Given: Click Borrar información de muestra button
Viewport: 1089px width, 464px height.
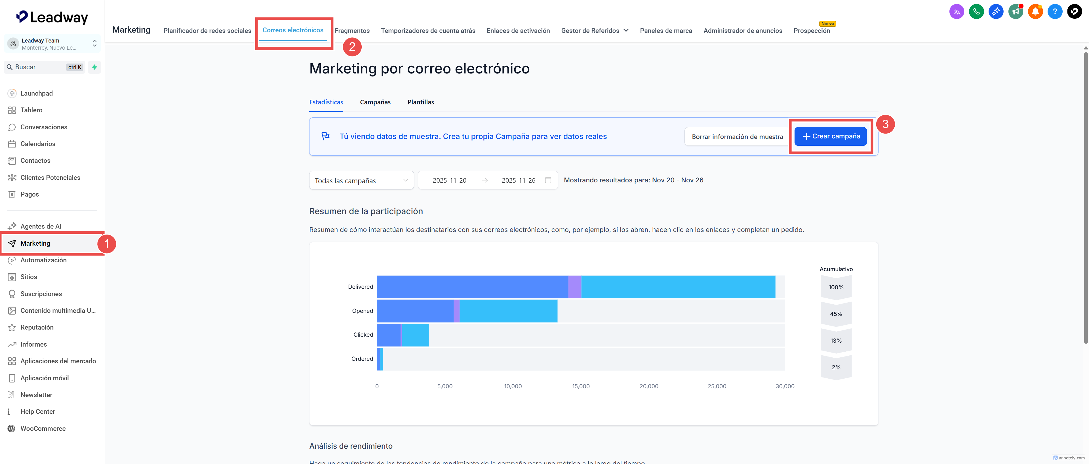Looking at the screenshot, I should tap(737, 137).
